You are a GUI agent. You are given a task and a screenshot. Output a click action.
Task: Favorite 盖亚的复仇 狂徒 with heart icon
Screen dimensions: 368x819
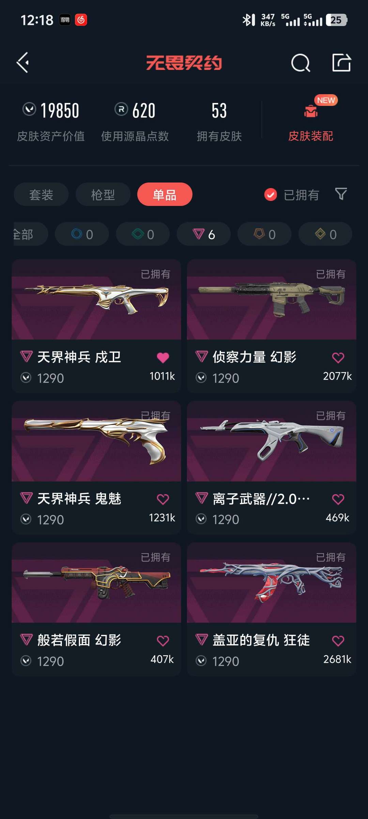point(338,641)
